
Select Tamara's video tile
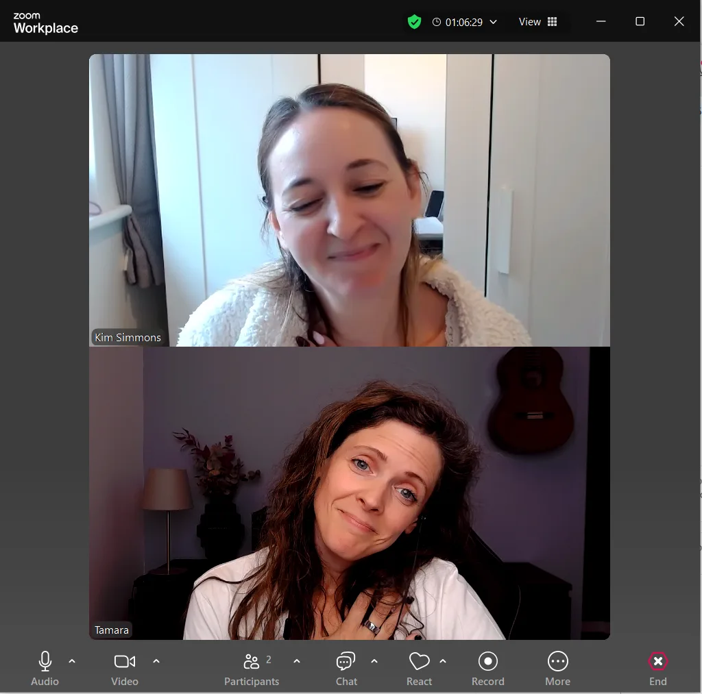tap(349, 493)
